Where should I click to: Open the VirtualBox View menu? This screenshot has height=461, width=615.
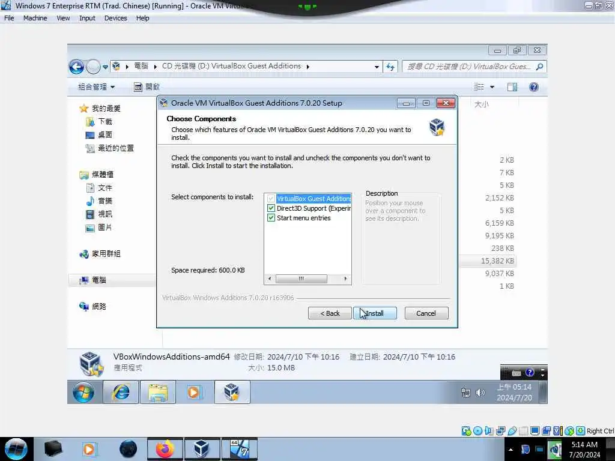click(x=63, y=18)
